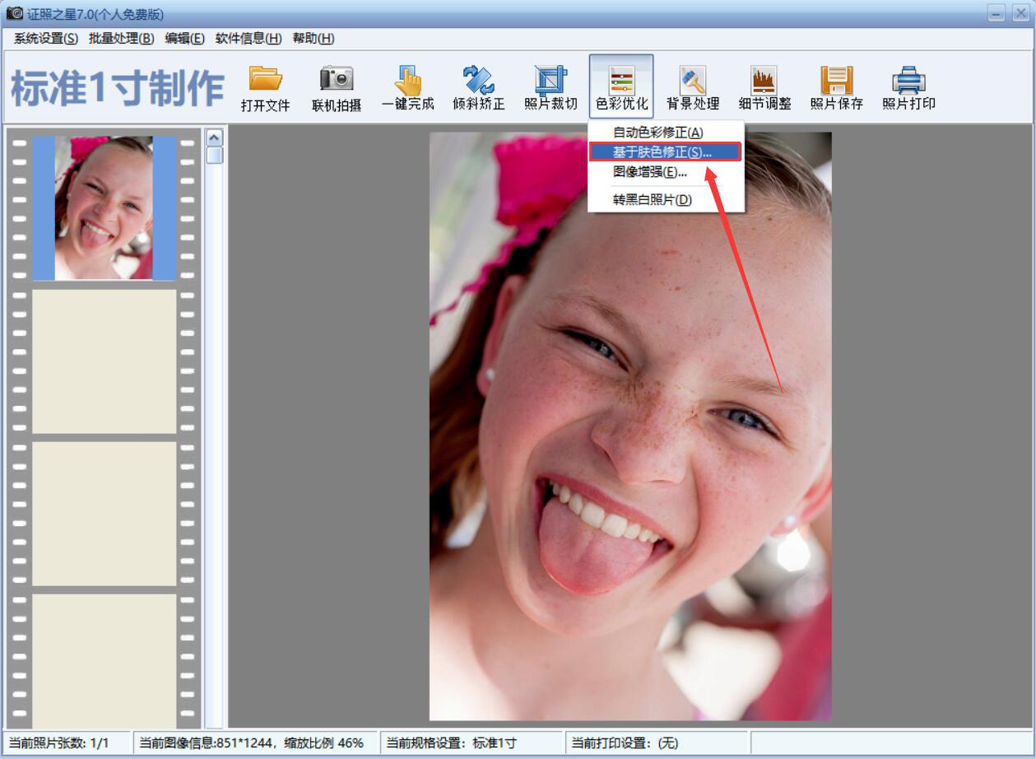Click the 打开文件 folder icon

pyautogui.click(x=265, y=81)
